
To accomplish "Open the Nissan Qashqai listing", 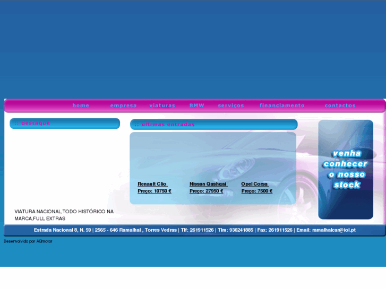I will 208,184.
